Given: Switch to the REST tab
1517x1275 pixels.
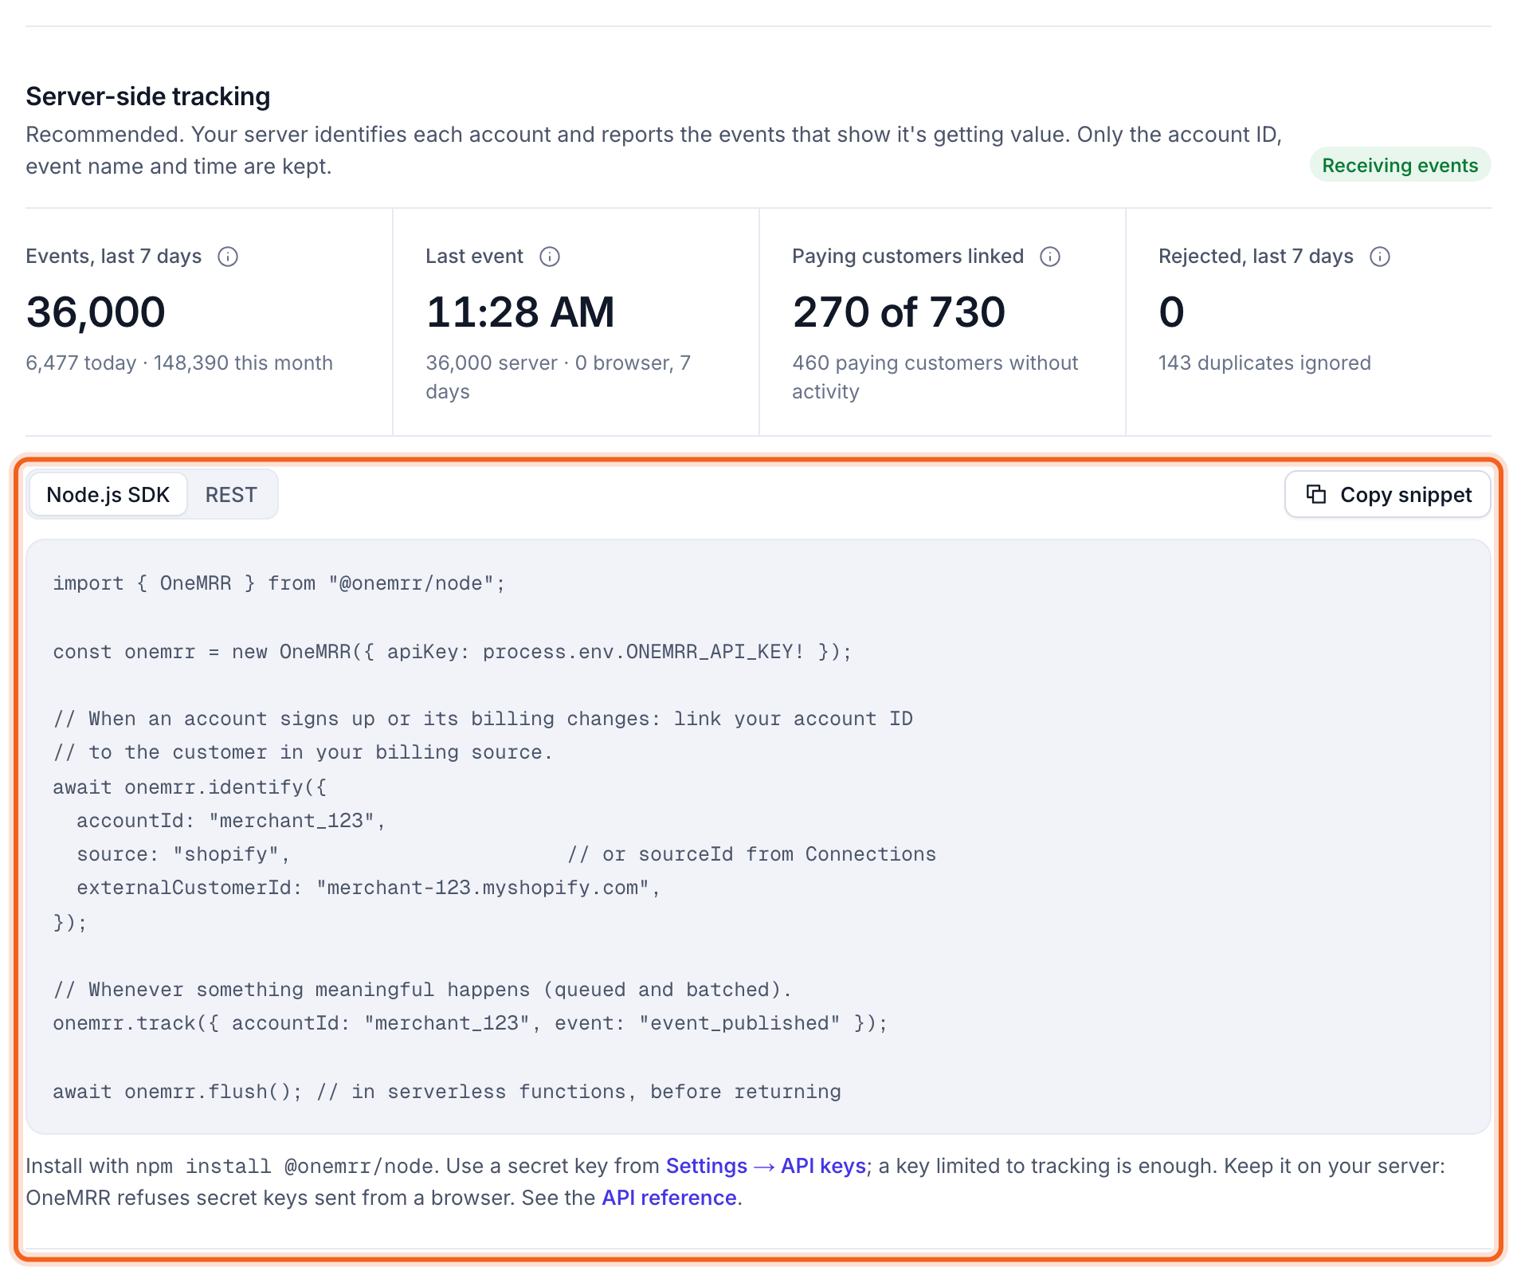Looking at the screenshot, I should (231, 495).
